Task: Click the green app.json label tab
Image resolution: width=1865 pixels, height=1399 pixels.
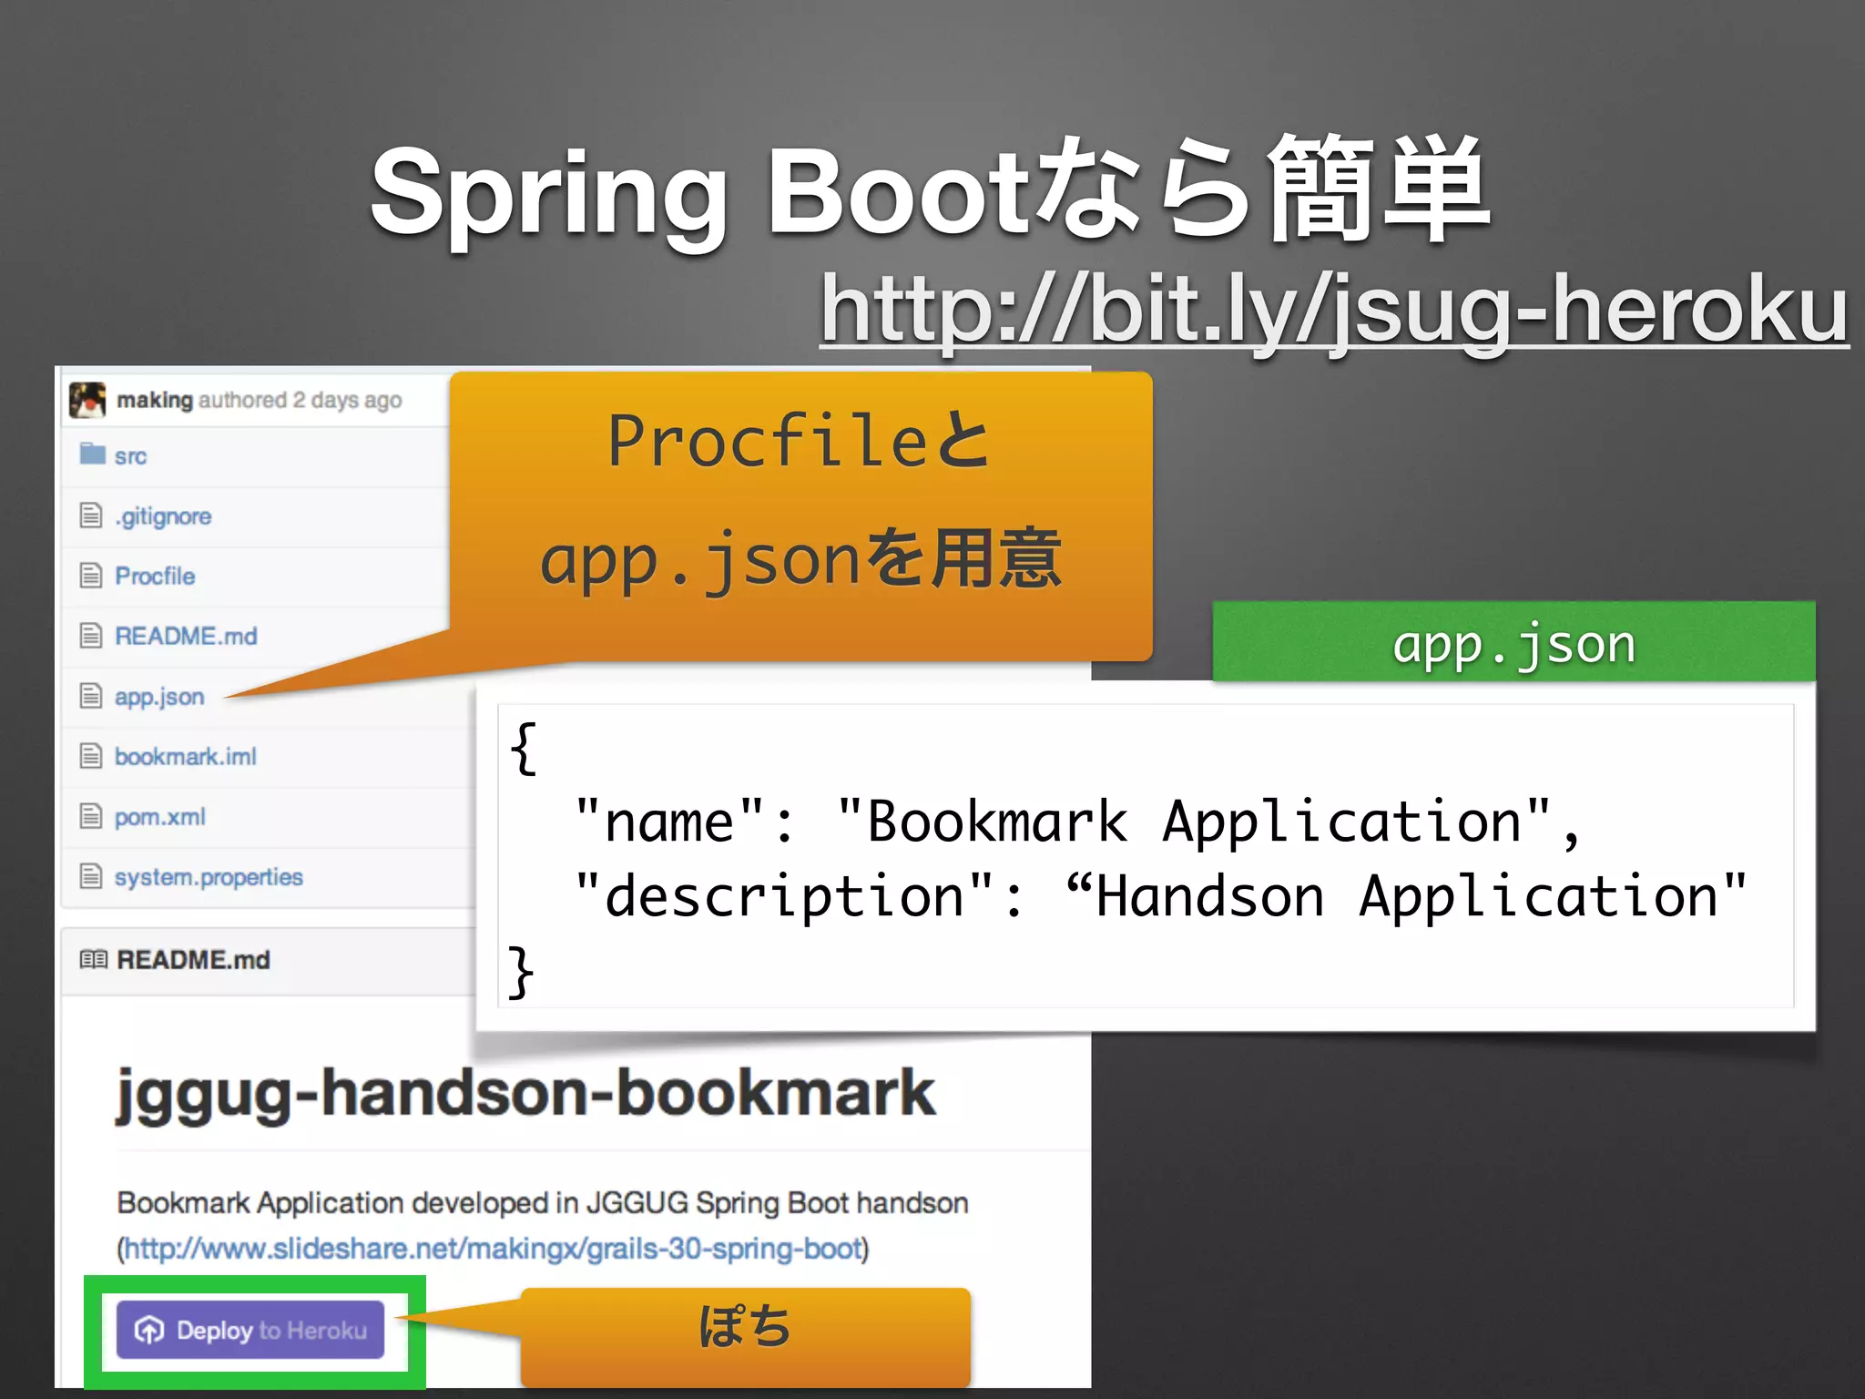Action: click(x=1513, y=642)
